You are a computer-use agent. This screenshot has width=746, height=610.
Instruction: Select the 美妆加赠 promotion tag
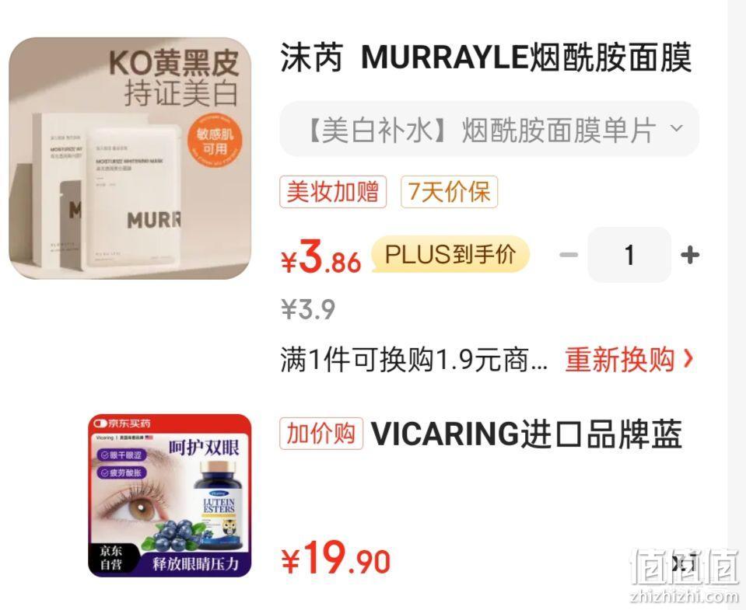[333, 192]
